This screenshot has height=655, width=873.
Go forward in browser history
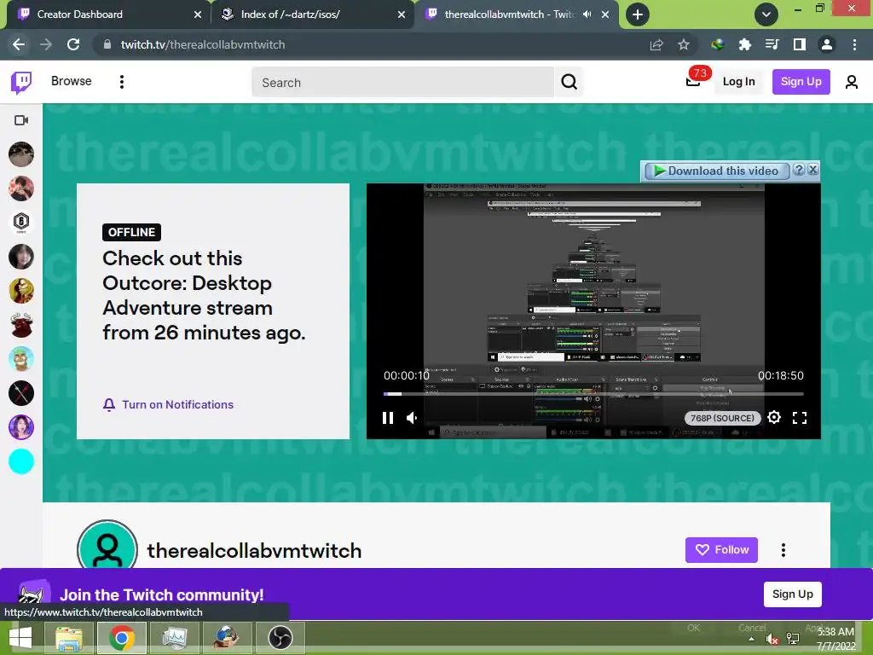(x=46, y=44)
